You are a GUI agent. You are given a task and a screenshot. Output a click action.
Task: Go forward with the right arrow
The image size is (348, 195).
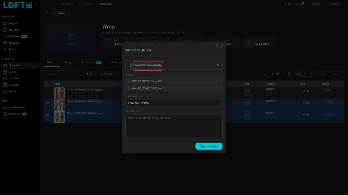pos(57,4)
